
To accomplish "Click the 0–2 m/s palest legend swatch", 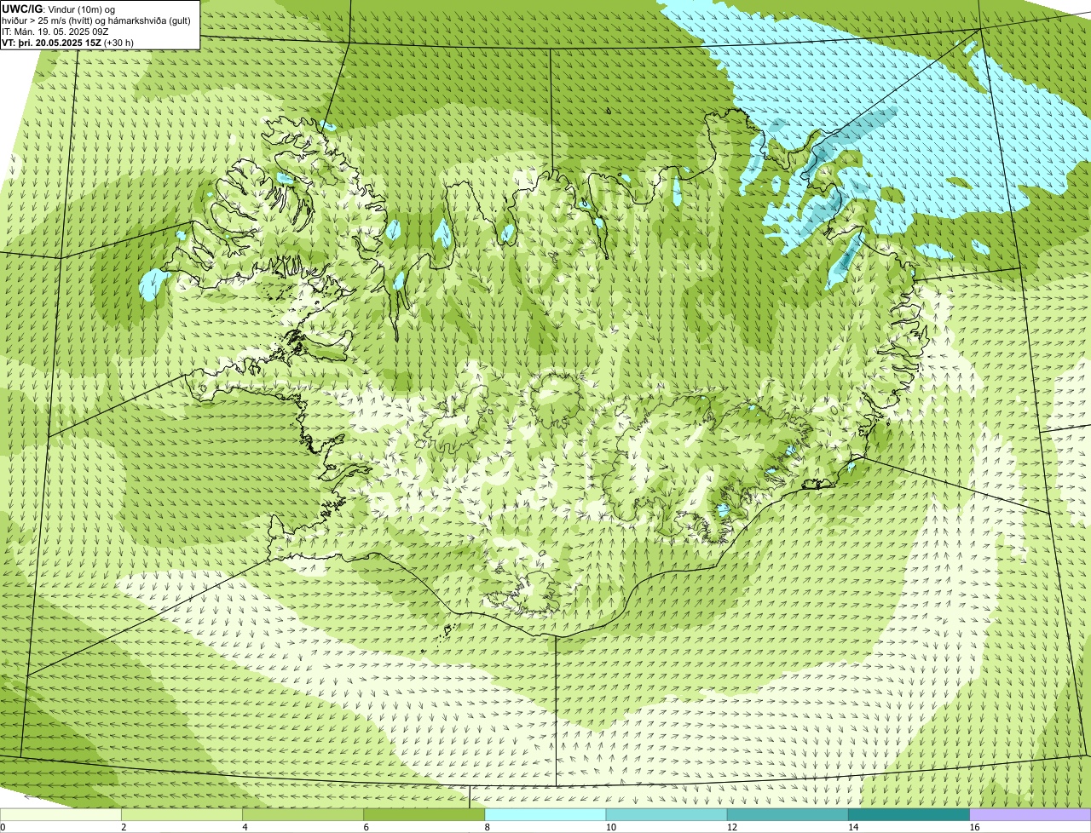I will point(61,814).
